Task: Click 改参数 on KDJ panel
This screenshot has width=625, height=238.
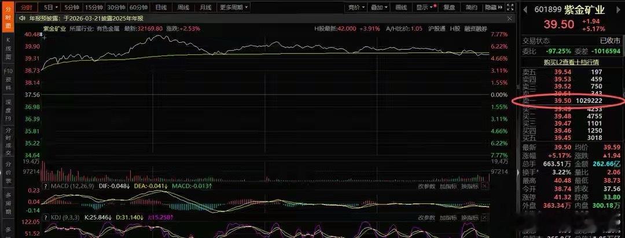Action: coord(427,218)
